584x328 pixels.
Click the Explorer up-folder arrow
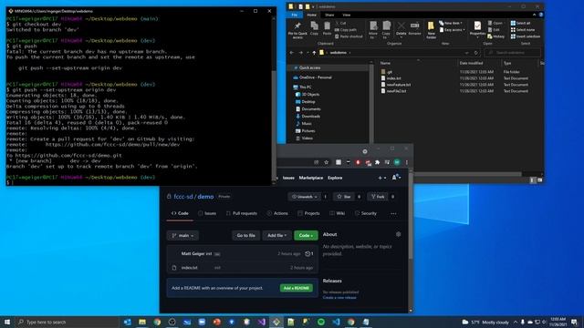pos(314,53)
